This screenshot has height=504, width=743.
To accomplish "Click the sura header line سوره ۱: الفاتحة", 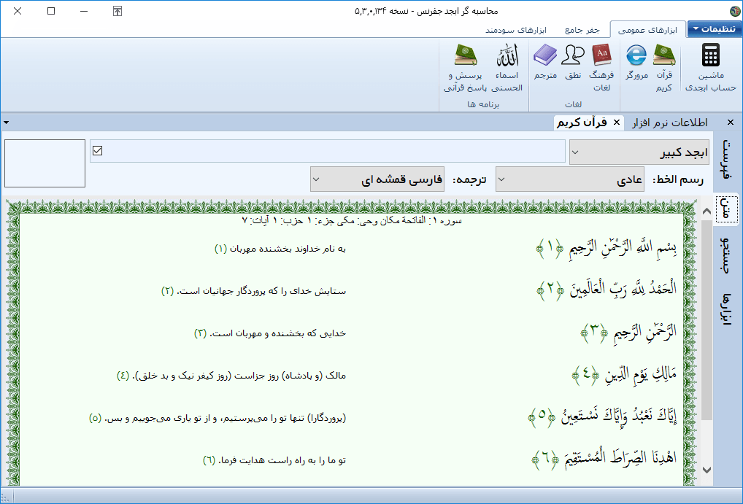I will 352,221.
